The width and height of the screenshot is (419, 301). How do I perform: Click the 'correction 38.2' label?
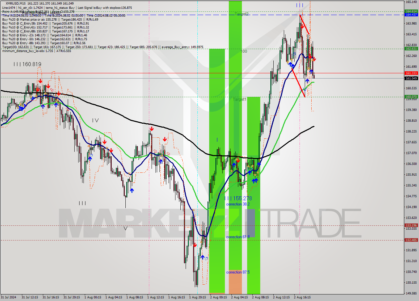coord(238,204)
